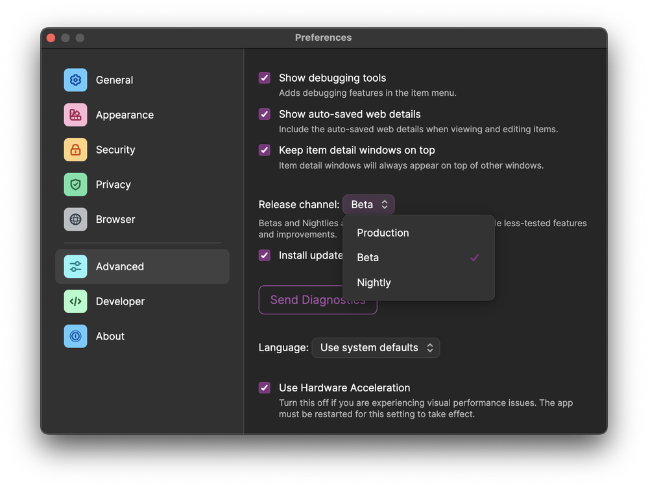Screen dimensions: 648x488
Task: Uncheck Show auto-saved web details
Action: pyautogui.click(x=265, y=114)
